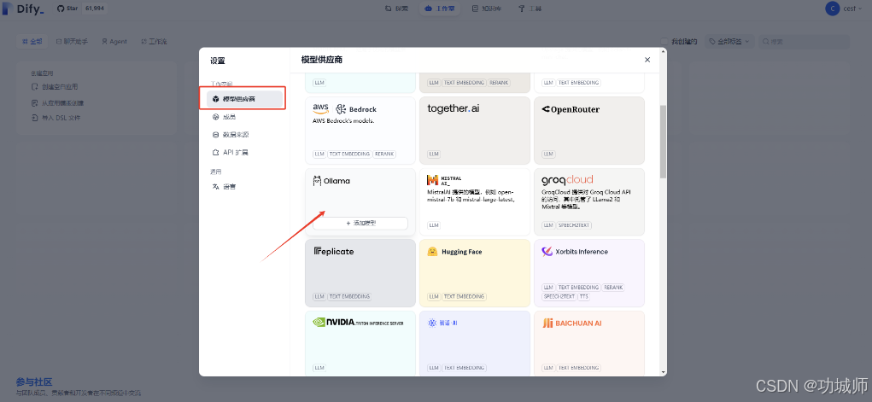Select the 全部 app filter tab
The height and width of the screenshot is (402, 872).
(x=32, y=41)
